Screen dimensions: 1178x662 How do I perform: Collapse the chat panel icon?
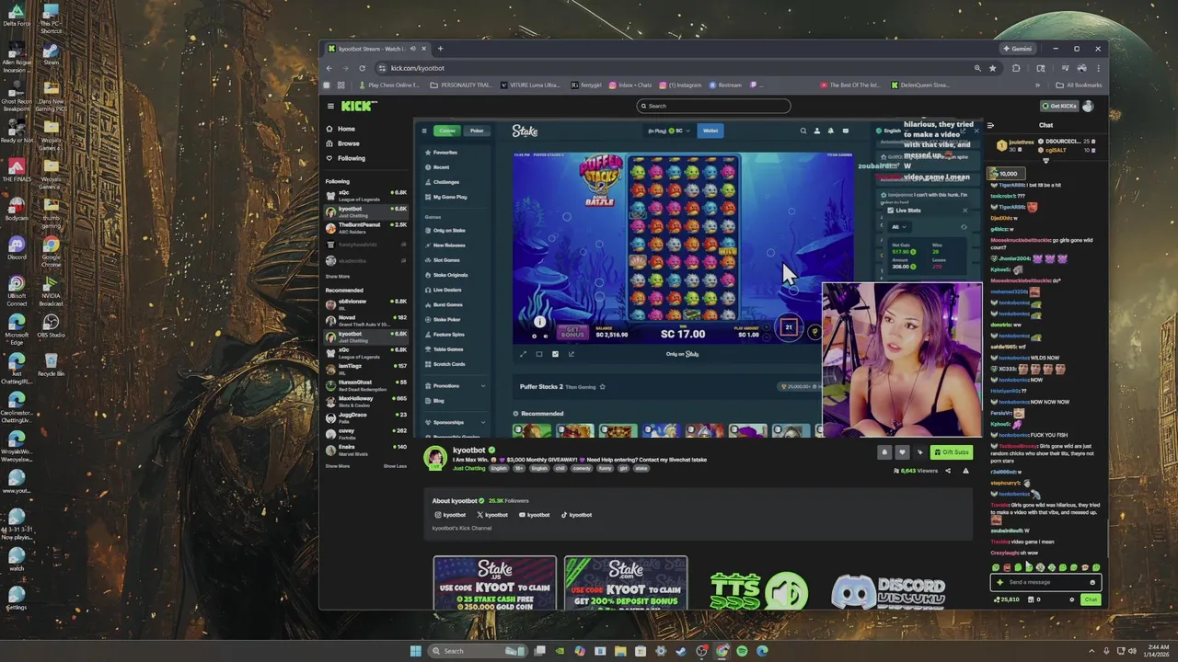[990, 125]
